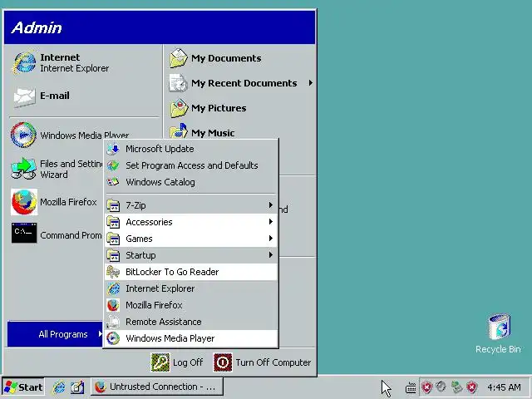The image size is (532, 399).
Task: Launch Windows Media Player from All Programs submenu
Action: point(191,338)
